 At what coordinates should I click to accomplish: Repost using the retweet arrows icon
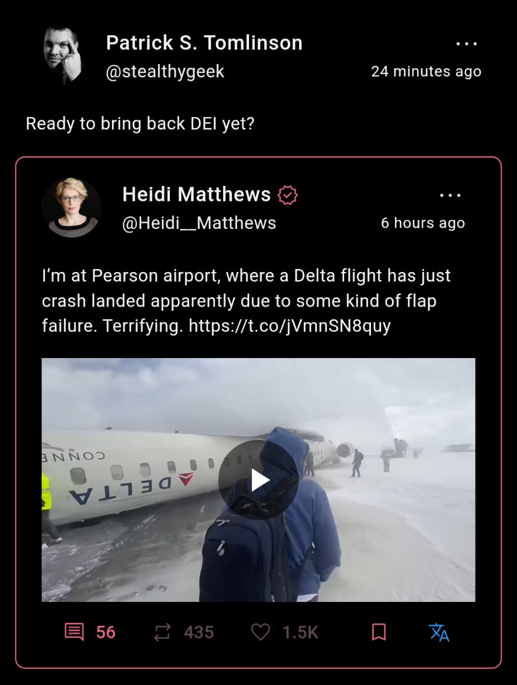pos(162,632)
